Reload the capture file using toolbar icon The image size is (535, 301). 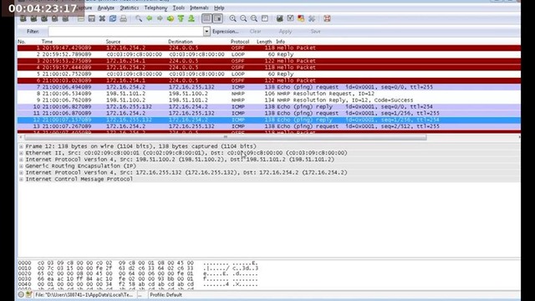click(113, 18)
